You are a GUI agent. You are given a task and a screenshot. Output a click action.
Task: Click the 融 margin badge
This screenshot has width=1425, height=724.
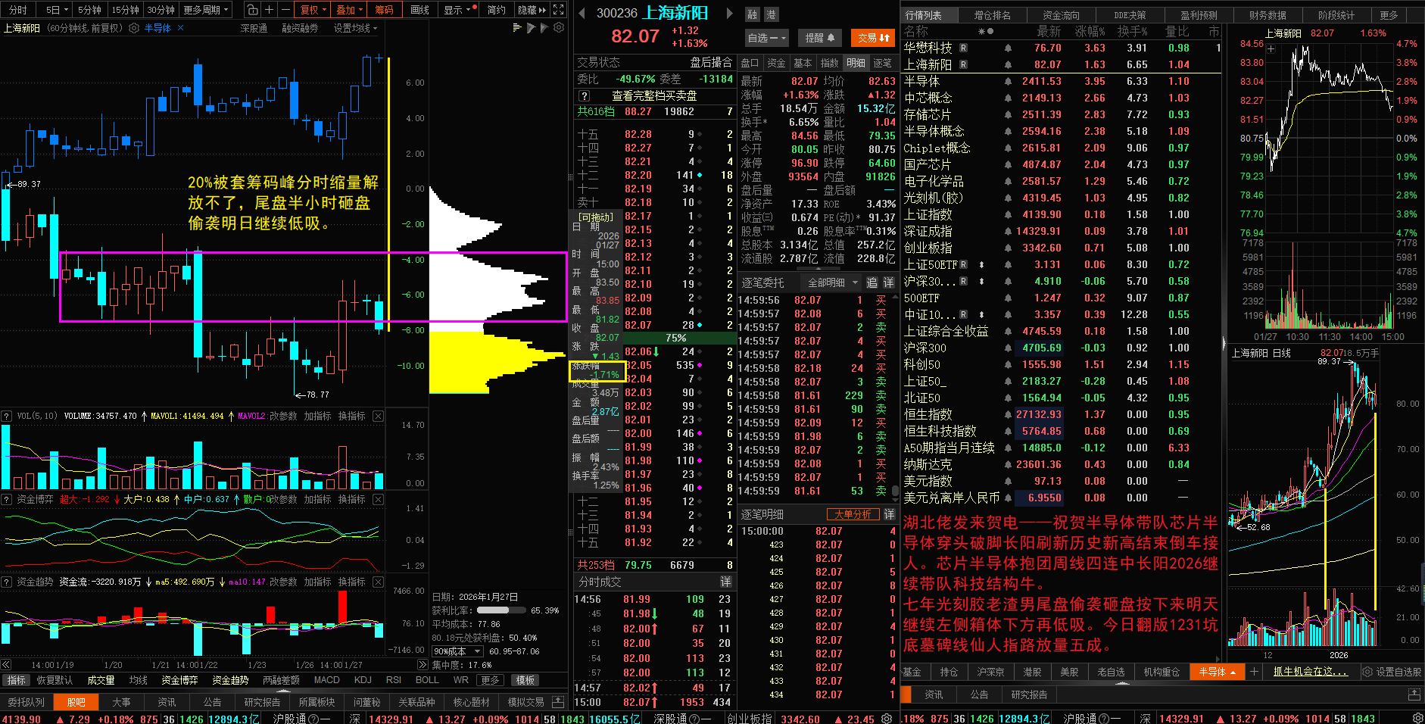click(752, 14)
